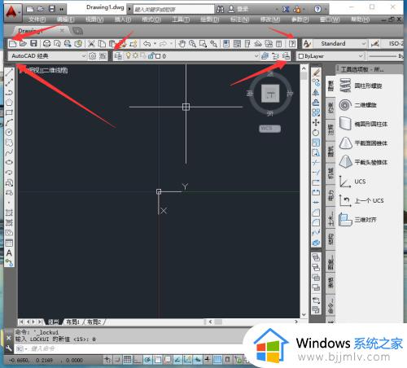The height and width of the screenshot is (368, 407).
Task: Click the UCS tool palette item
Action: point(352,182)
